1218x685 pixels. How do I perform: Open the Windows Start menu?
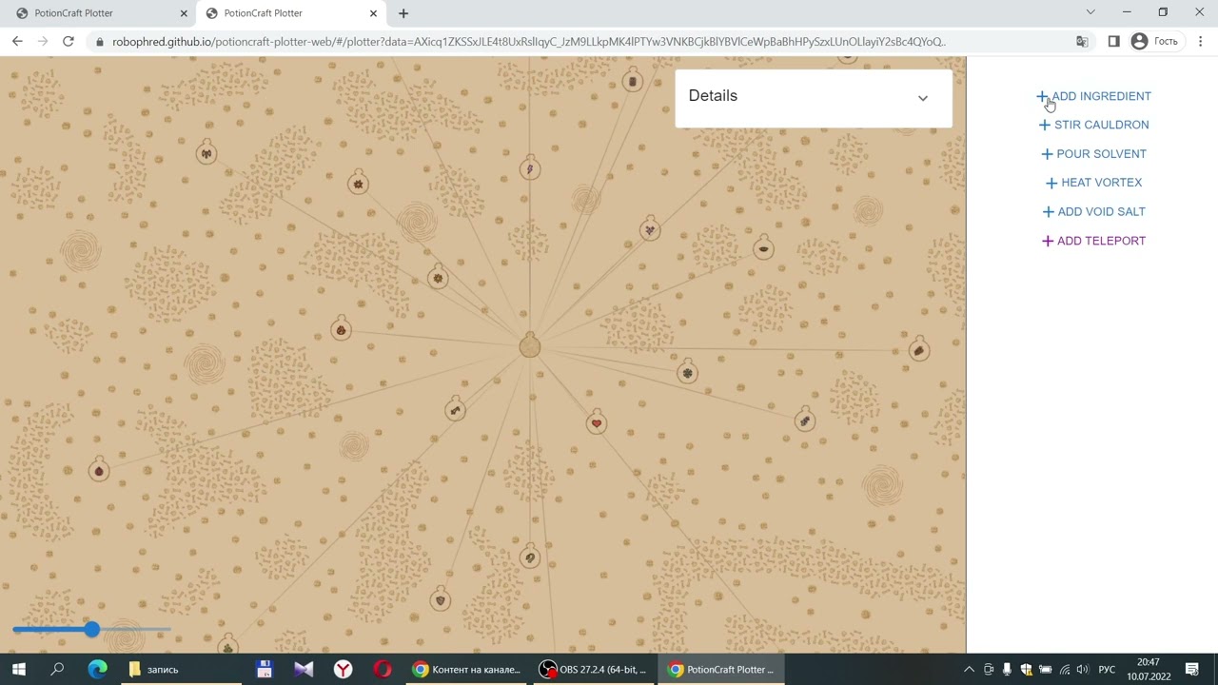19,670
